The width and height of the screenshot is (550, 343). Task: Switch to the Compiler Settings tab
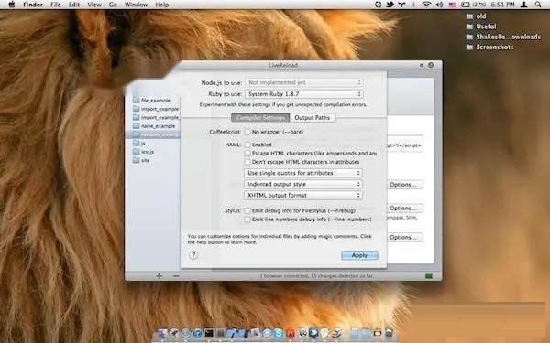point(260,118)
